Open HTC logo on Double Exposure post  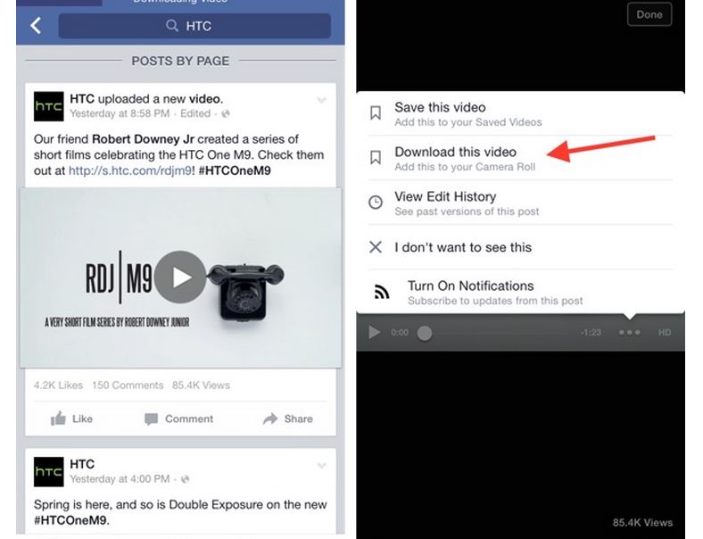pos(48,472)
